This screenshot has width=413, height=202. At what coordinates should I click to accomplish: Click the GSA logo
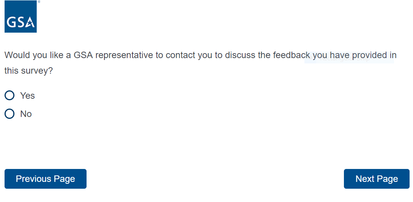click(x=20, y=17)
